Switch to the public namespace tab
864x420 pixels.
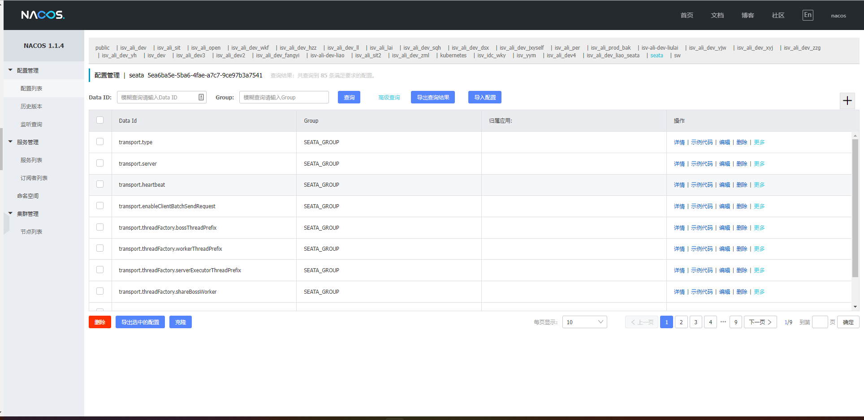point(102,48)
